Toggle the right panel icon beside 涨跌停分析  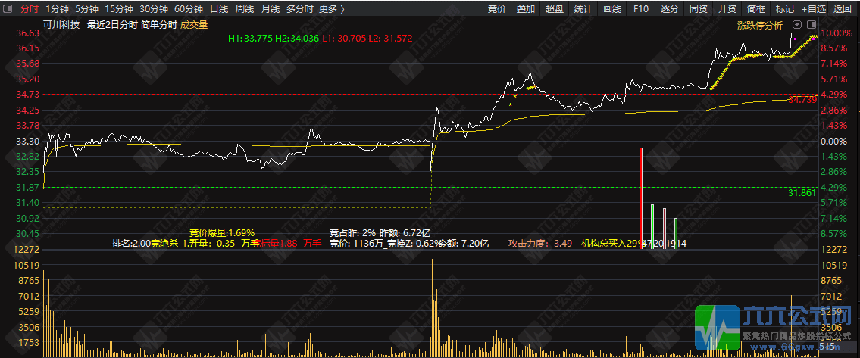click(812, 25)
